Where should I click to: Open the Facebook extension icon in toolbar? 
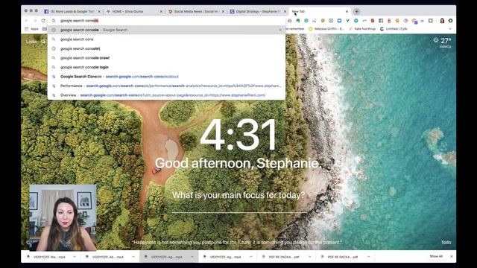381,21
